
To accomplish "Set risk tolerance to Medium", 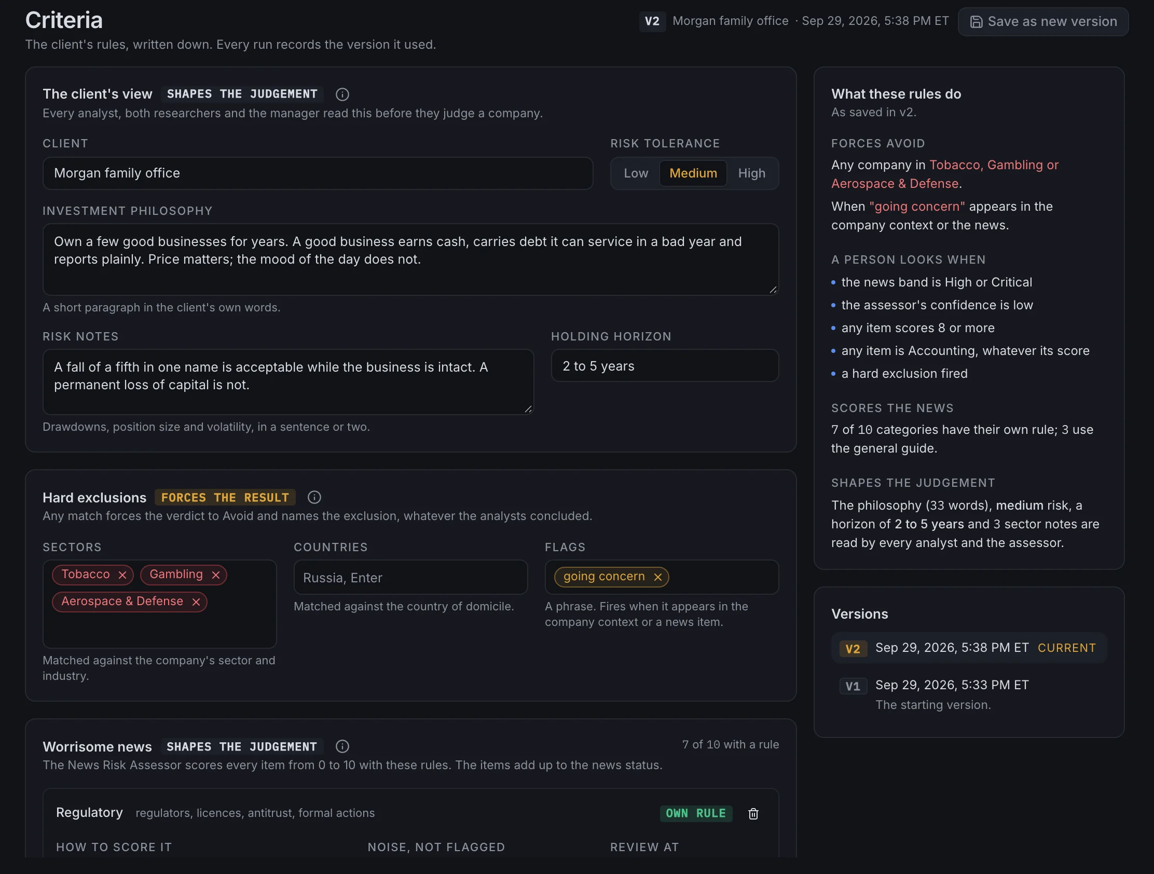I will click(x=693, y=173).
